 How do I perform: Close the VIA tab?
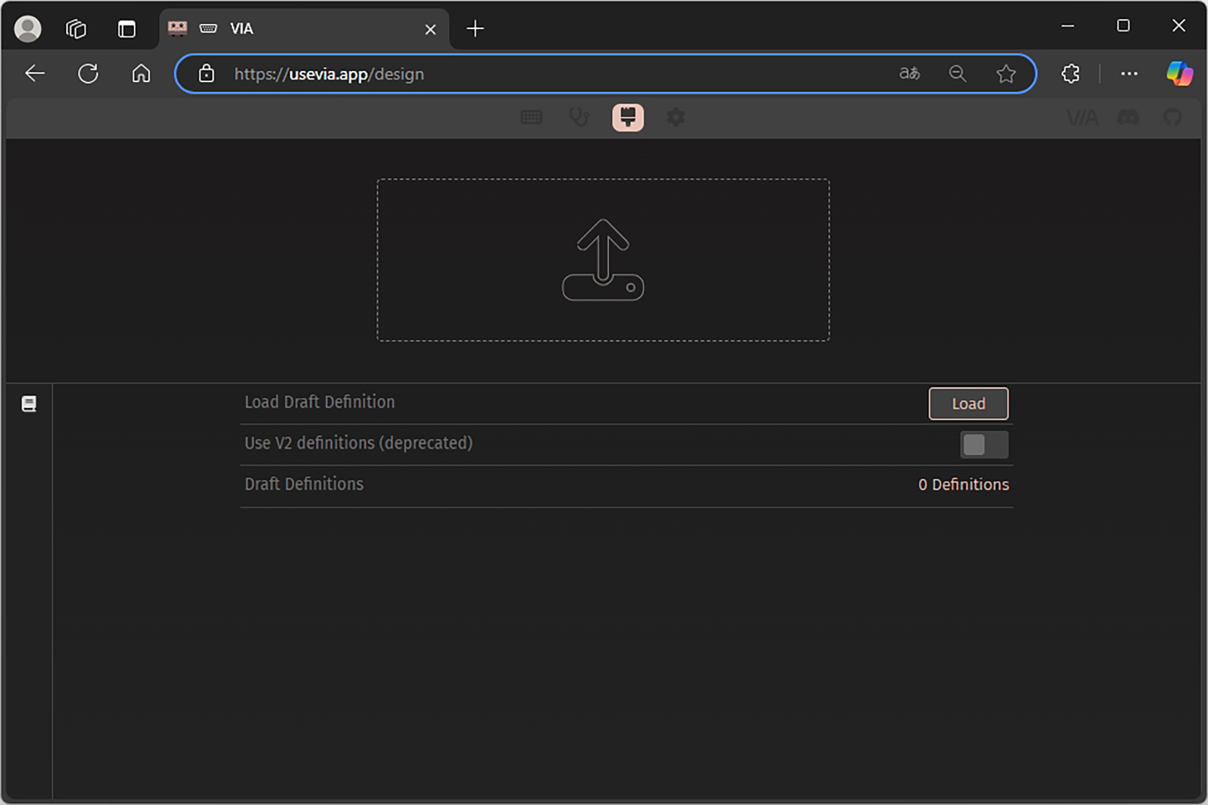point(430,29)
